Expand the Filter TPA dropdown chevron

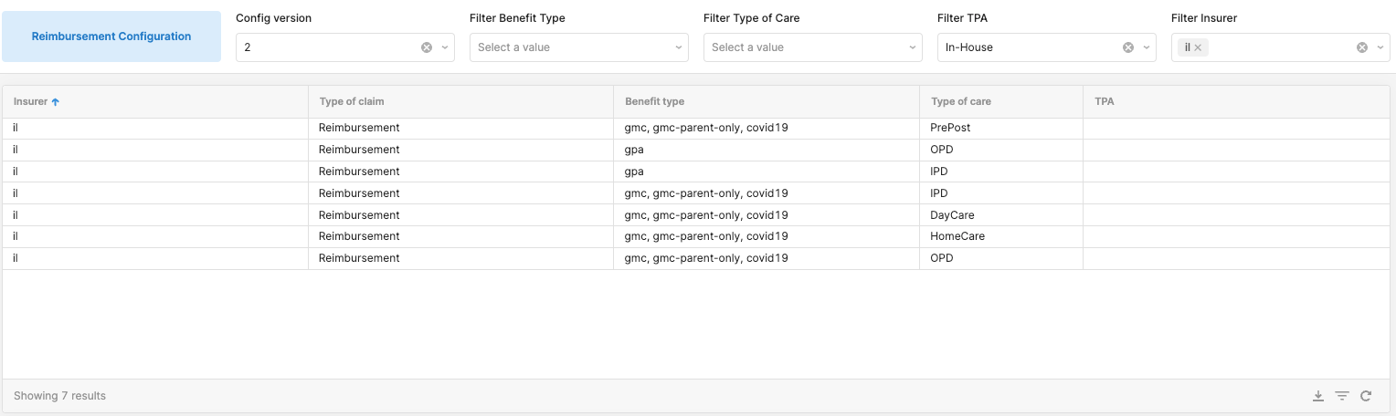1147,47
